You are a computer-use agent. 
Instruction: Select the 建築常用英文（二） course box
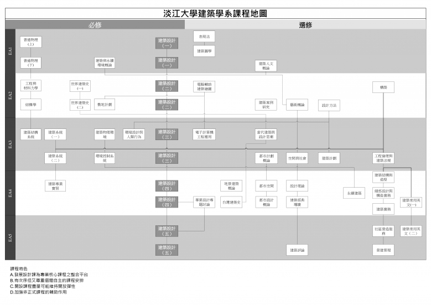(411, 231)
